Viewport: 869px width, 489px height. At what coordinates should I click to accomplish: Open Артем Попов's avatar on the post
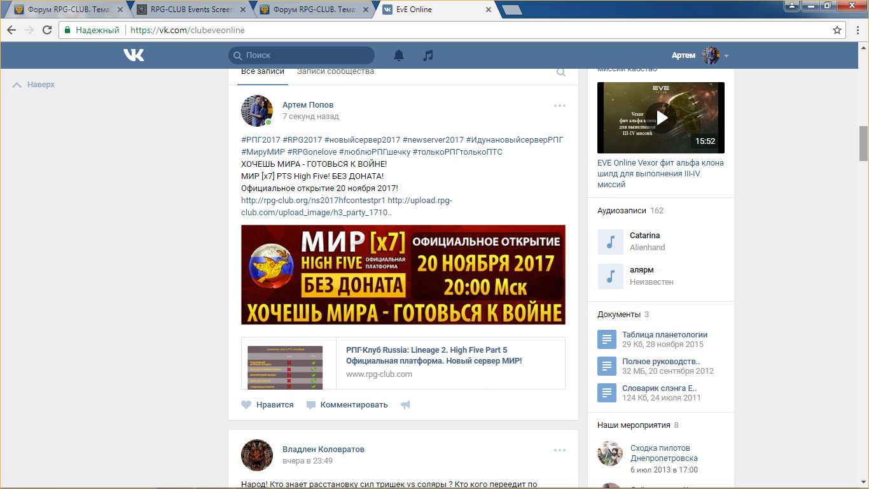(257, 111)
